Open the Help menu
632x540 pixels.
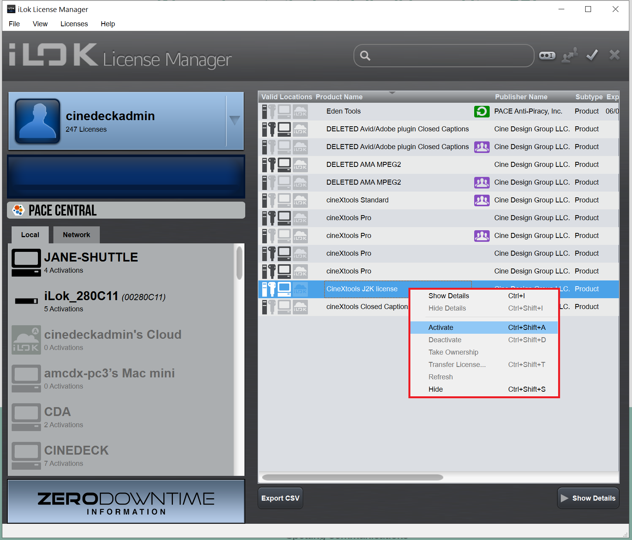[x=108, y=24]
